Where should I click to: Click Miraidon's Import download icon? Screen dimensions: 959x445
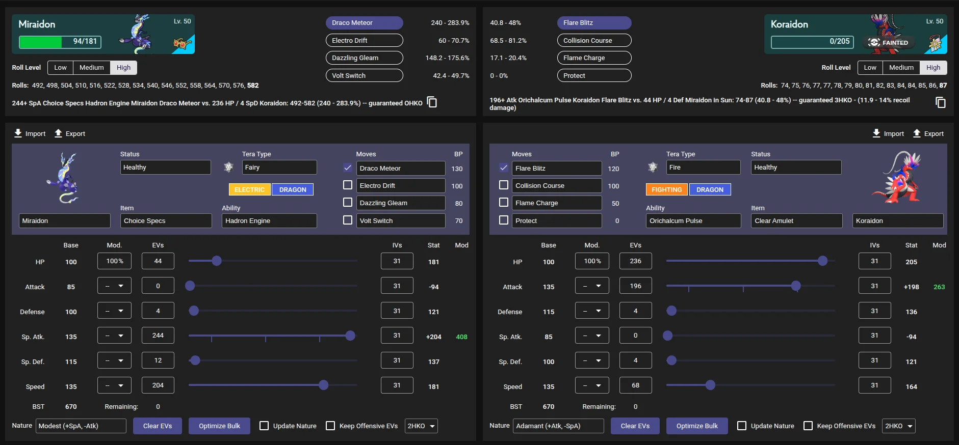[18, 133]
